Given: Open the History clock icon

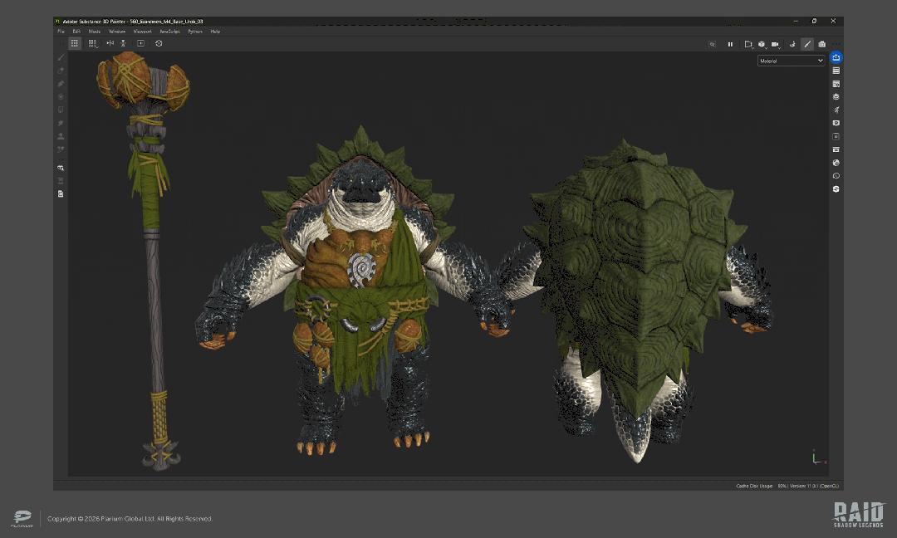Looking at the screenshot, I should (x=836, y=176).
